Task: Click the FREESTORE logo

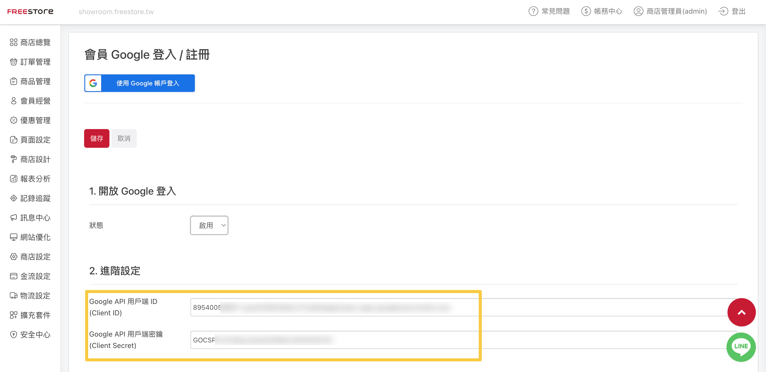Action: pyautogui.click(x=30, y=12)
